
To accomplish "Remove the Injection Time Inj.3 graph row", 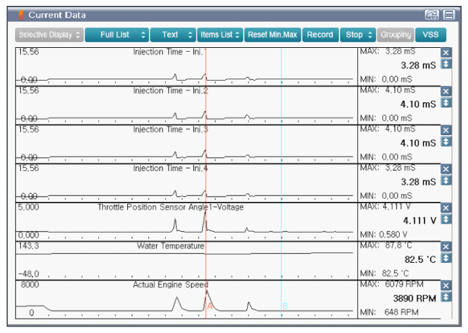I will coord(446,130).
